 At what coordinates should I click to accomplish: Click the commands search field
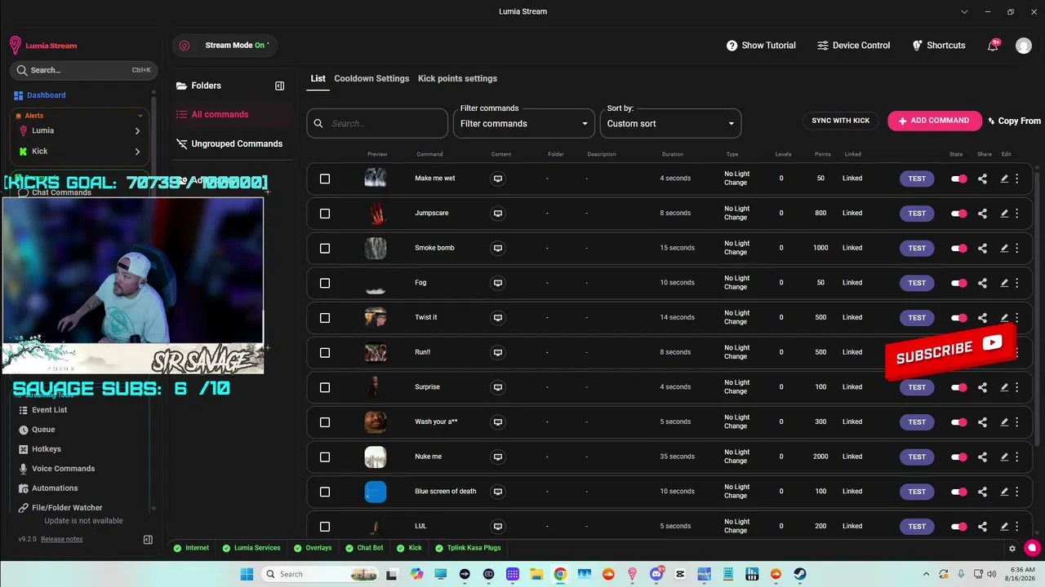coord(378,124)
